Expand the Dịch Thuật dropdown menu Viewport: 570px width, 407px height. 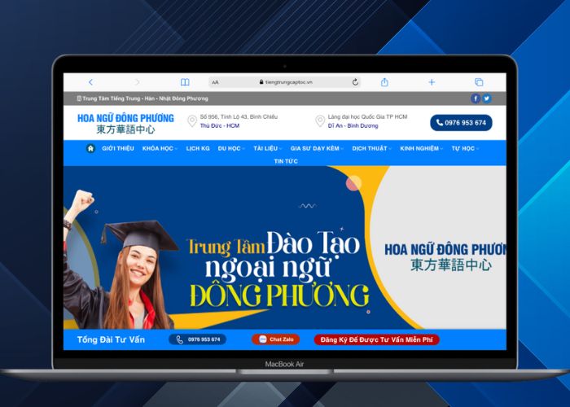pos(371,148)
